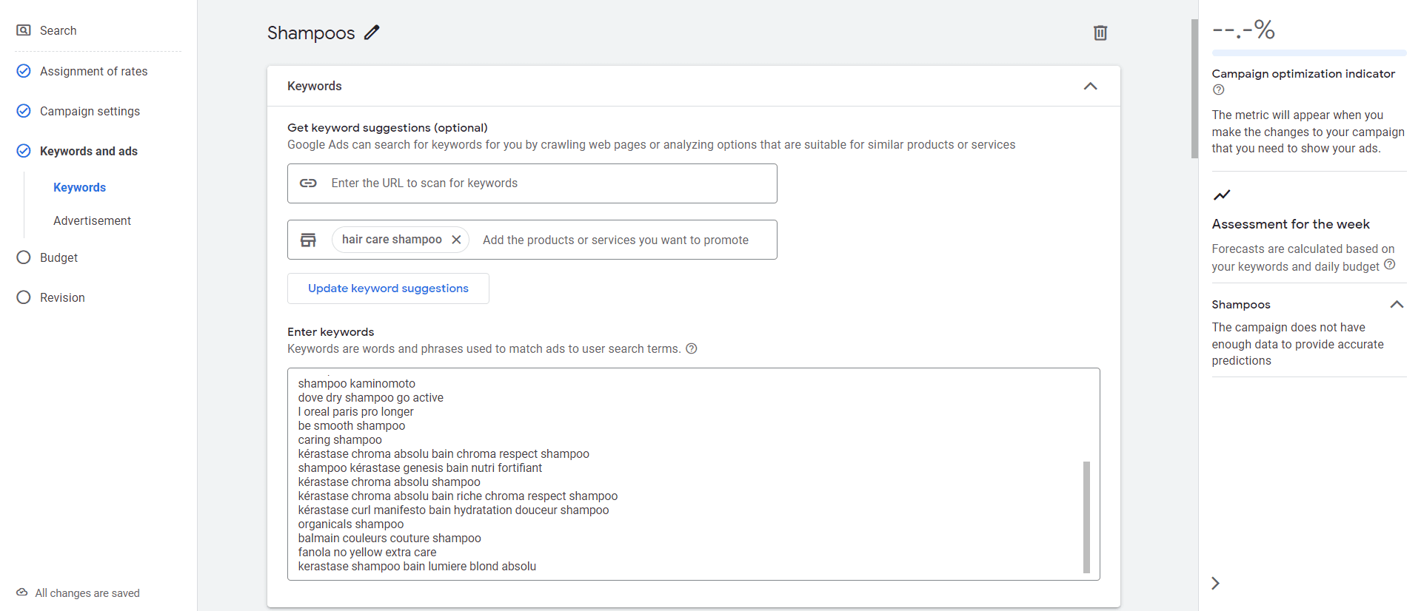
Task: Click help icon next to keywords description
Action: (691, 349)
